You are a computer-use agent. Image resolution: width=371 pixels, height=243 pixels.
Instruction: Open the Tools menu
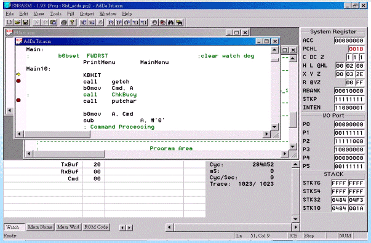[x=55, y=14]
